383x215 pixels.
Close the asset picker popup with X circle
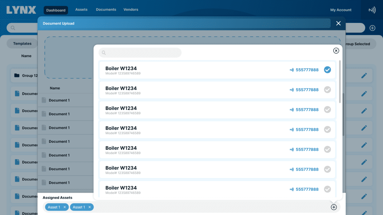(336, 51)
